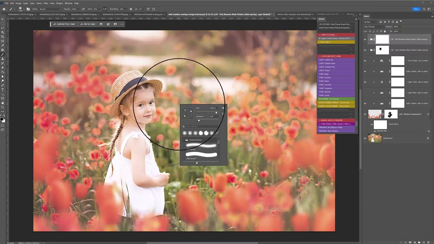434x244 pixels.
Task: Toggle symmetry paint butterfly icon
Action: [154, 9]
